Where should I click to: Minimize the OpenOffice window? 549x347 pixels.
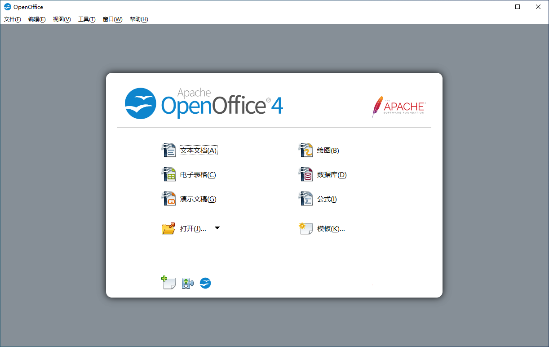tap(497, 7)
